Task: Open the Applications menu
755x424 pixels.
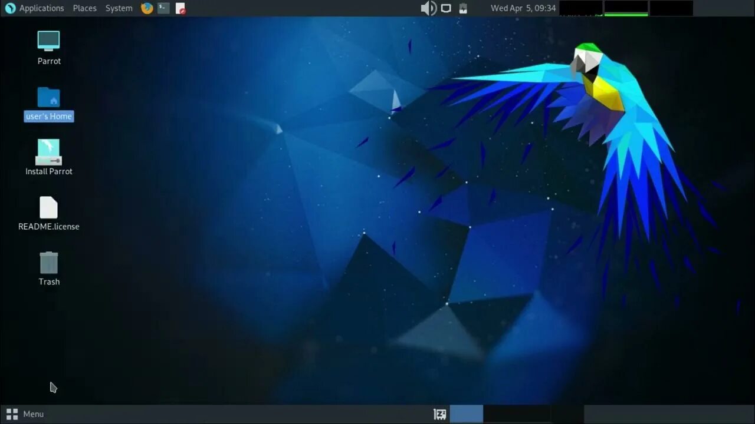Action: point(41,8)
